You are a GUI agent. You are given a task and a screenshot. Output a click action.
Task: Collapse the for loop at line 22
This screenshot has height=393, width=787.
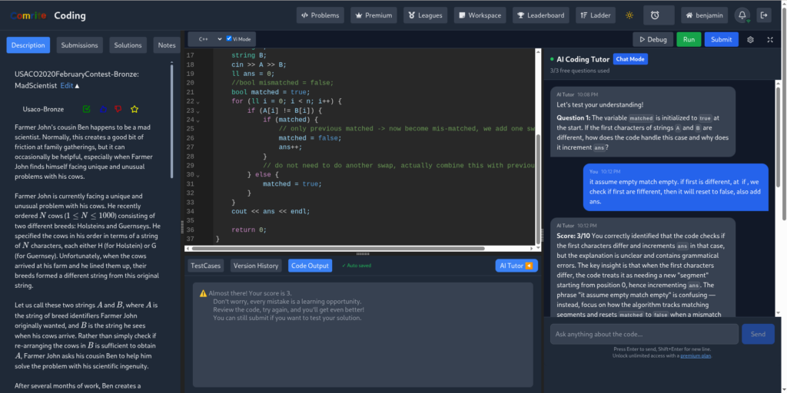point(198,101)
